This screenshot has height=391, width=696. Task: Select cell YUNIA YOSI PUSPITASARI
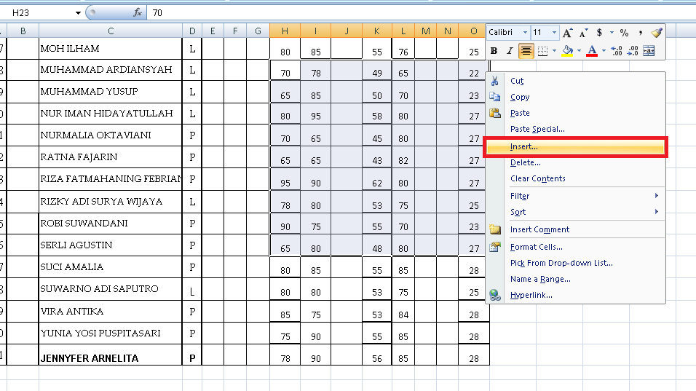[x=111, y=333]
